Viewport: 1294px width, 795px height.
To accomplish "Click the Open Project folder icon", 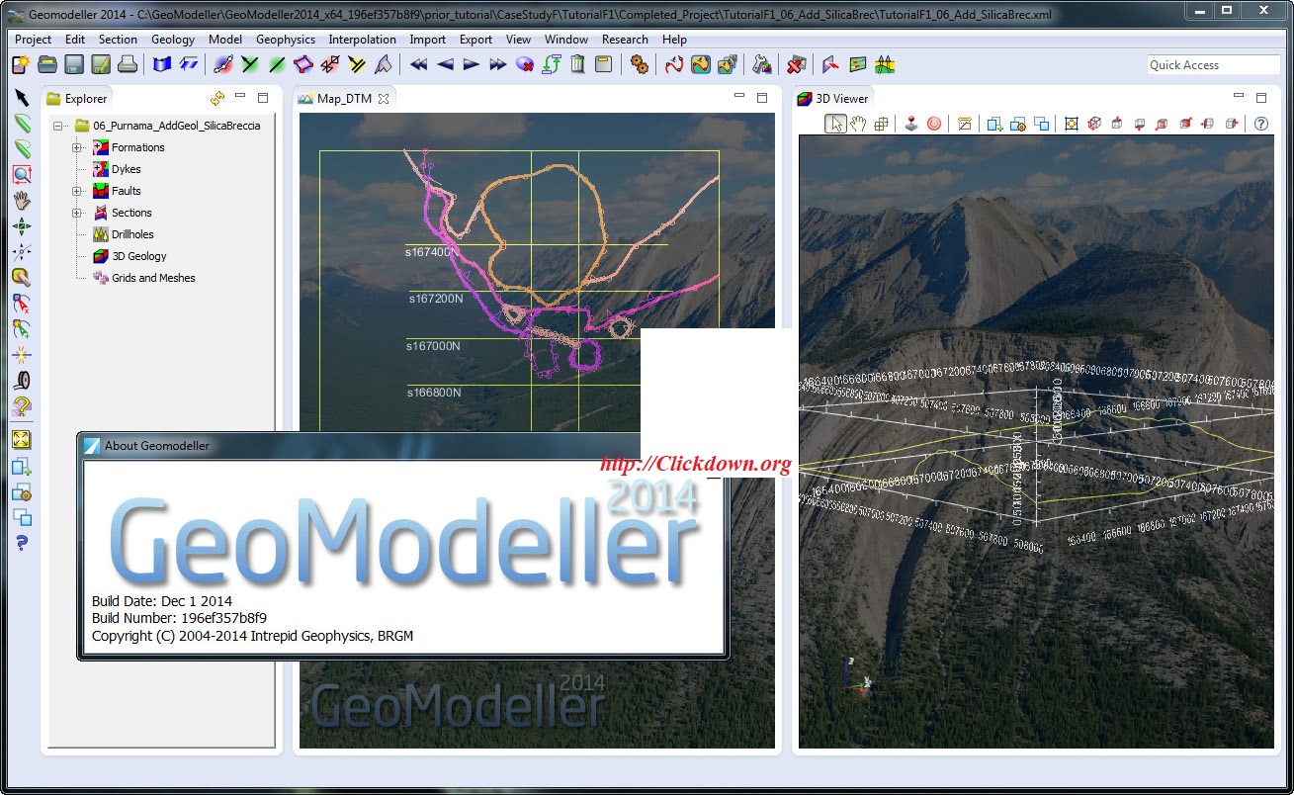I will pos(47,64).
